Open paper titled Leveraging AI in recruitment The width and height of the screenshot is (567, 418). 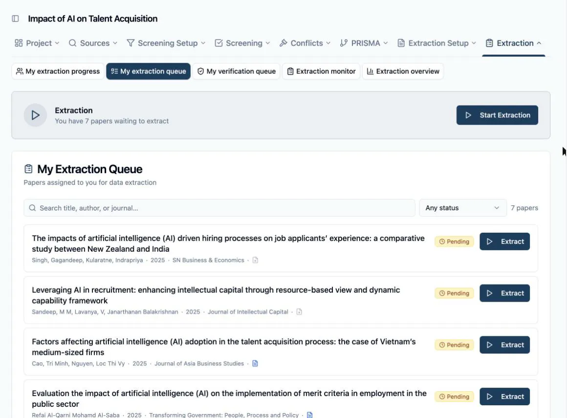(x=216, y=295)
